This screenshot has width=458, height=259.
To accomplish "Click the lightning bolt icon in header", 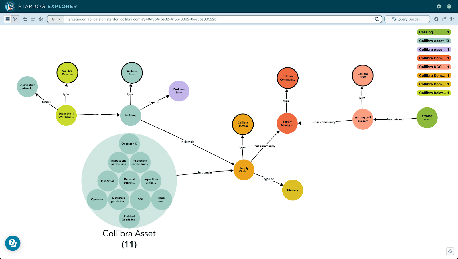I will click(439, 6).
